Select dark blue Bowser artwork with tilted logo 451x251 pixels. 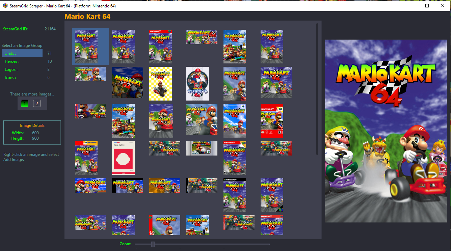128,82
